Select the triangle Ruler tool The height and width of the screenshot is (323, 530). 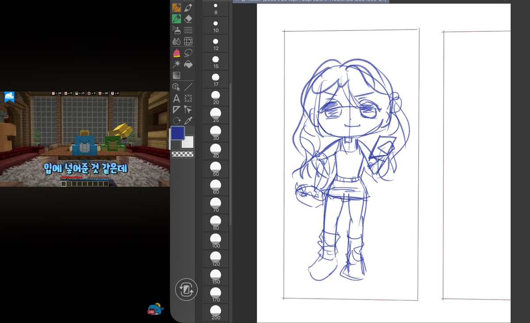point(177,109)
